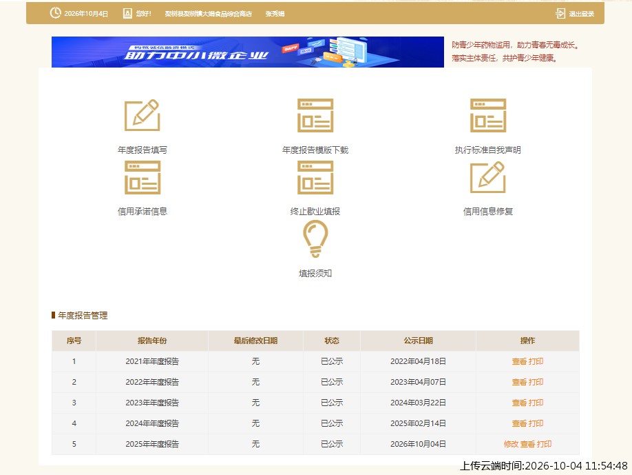Click 查看 for the 2025年年度报告
This screenshot has width=632, height=475.
[527, 444]
